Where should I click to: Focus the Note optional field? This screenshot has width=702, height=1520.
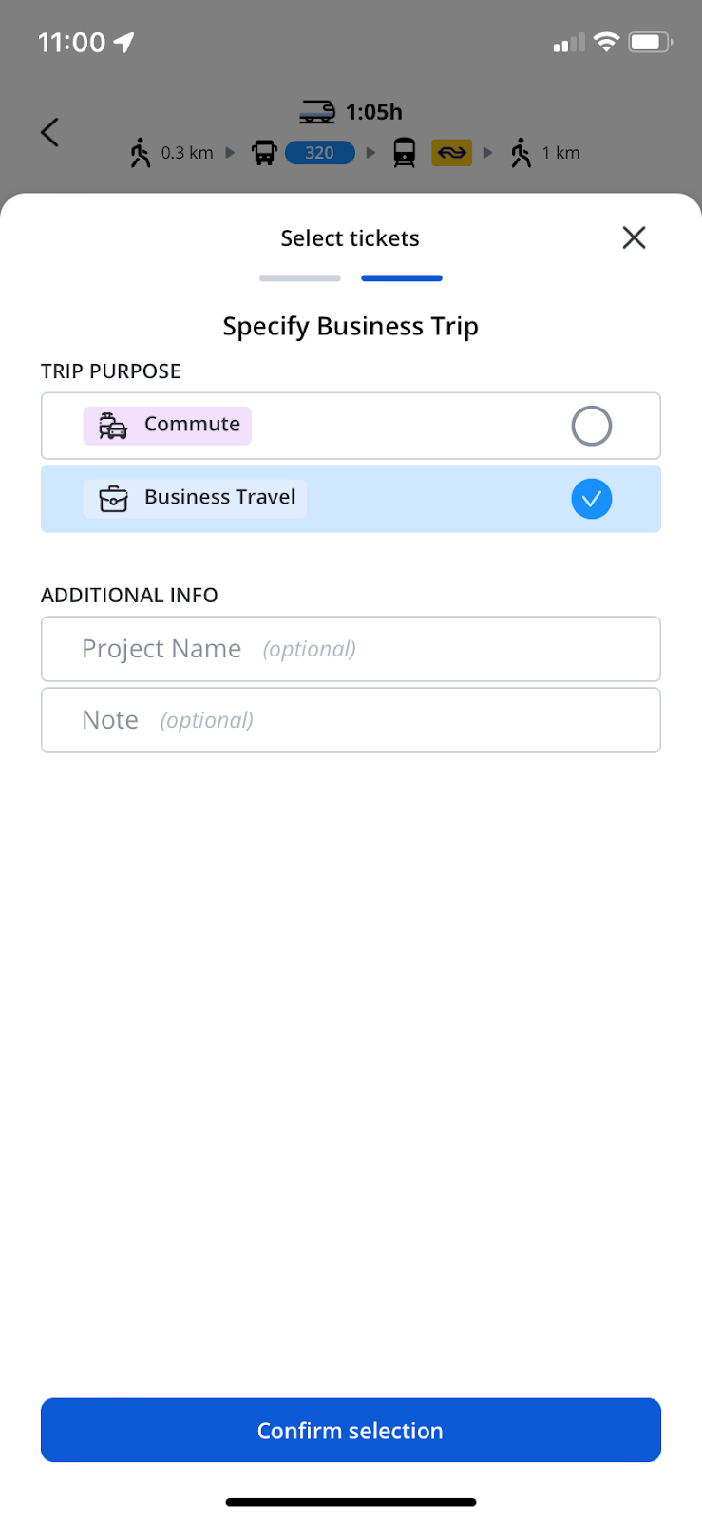click(x=351, y=720)
